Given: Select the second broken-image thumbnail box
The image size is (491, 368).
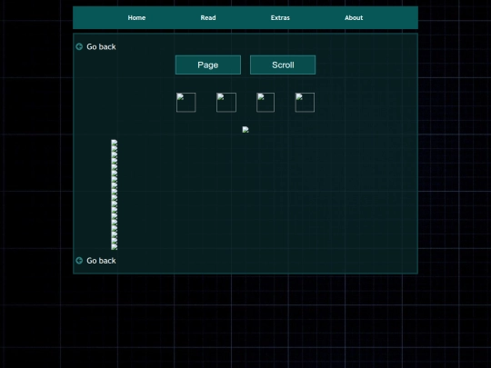Looking at the screenshot, I should pos(226,103).
